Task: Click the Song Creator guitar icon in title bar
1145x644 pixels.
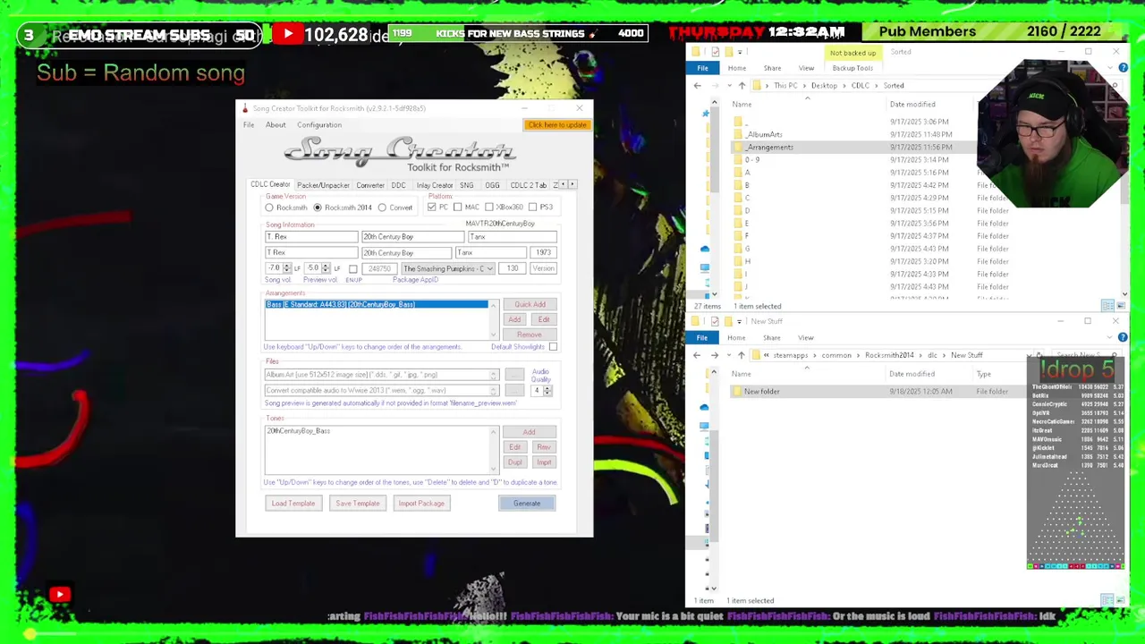Action: point(245,108)
